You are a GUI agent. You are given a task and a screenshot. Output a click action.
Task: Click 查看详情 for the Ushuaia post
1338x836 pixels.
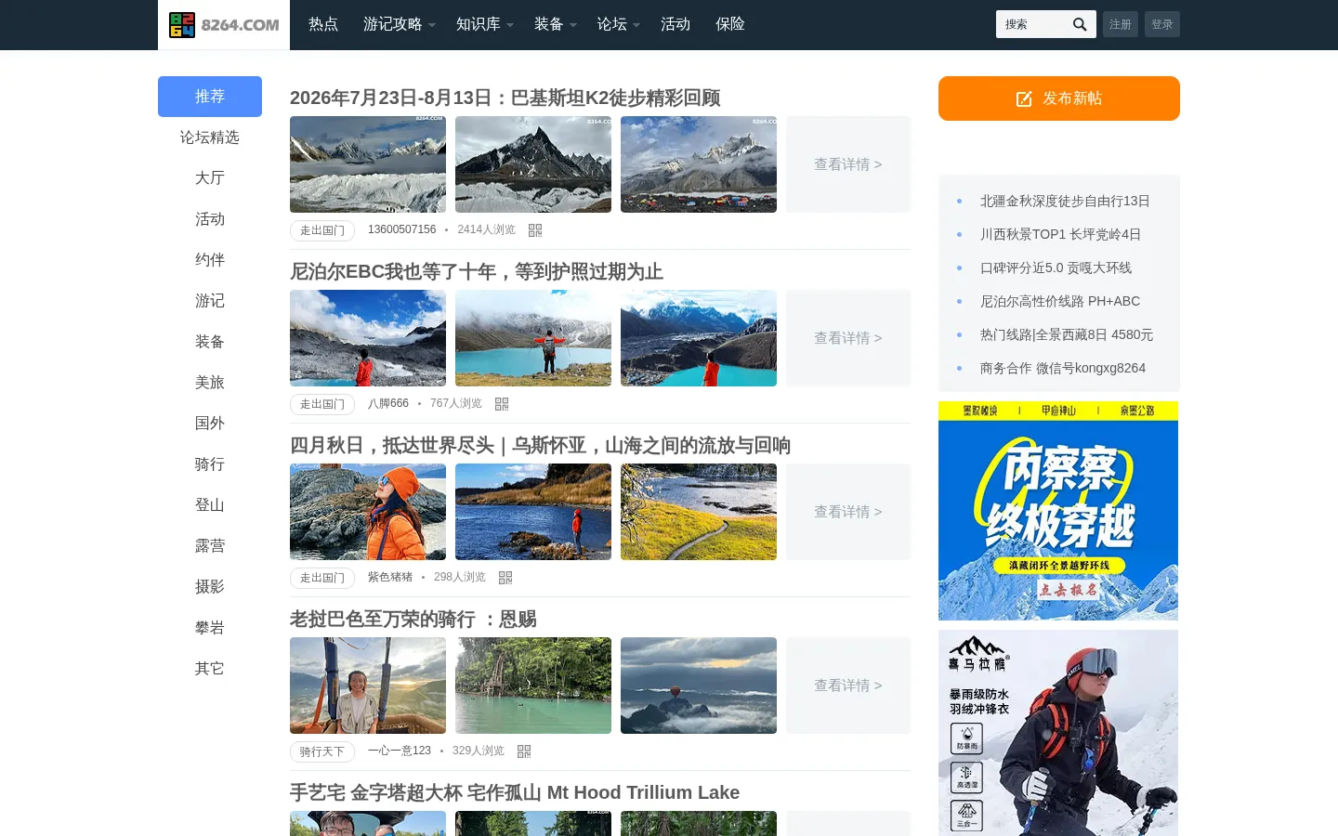tap(848, 512)
